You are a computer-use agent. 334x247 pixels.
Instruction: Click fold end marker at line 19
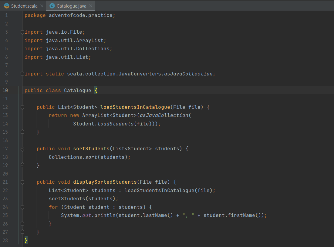tap(22, 165)
